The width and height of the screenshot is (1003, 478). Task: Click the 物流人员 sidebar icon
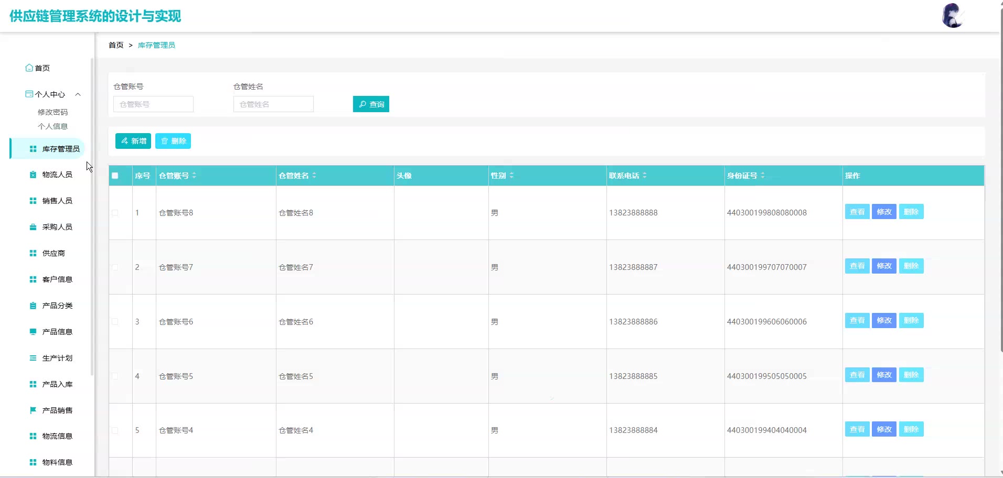click(33, 175)
